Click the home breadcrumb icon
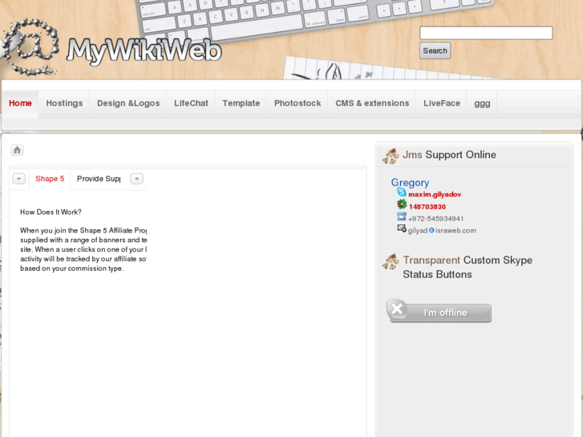Screen dimensions: 583x437 click(x=17, y=150)
